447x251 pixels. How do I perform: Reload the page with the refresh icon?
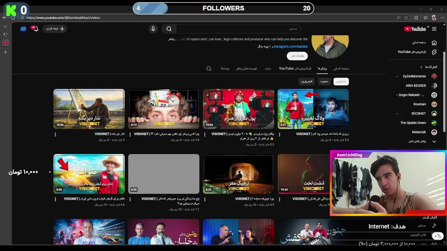pyautogui.click(x=13, y=17)
